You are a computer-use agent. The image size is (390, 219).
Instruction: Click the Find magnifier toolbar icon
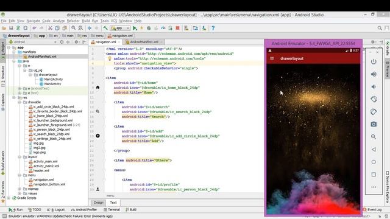(73, 29)
